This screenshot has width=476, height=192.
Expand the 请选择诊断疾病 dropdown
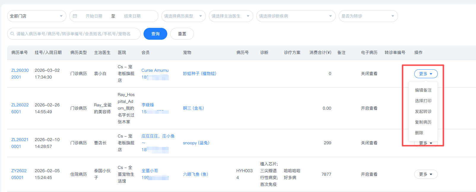point(295,16)
